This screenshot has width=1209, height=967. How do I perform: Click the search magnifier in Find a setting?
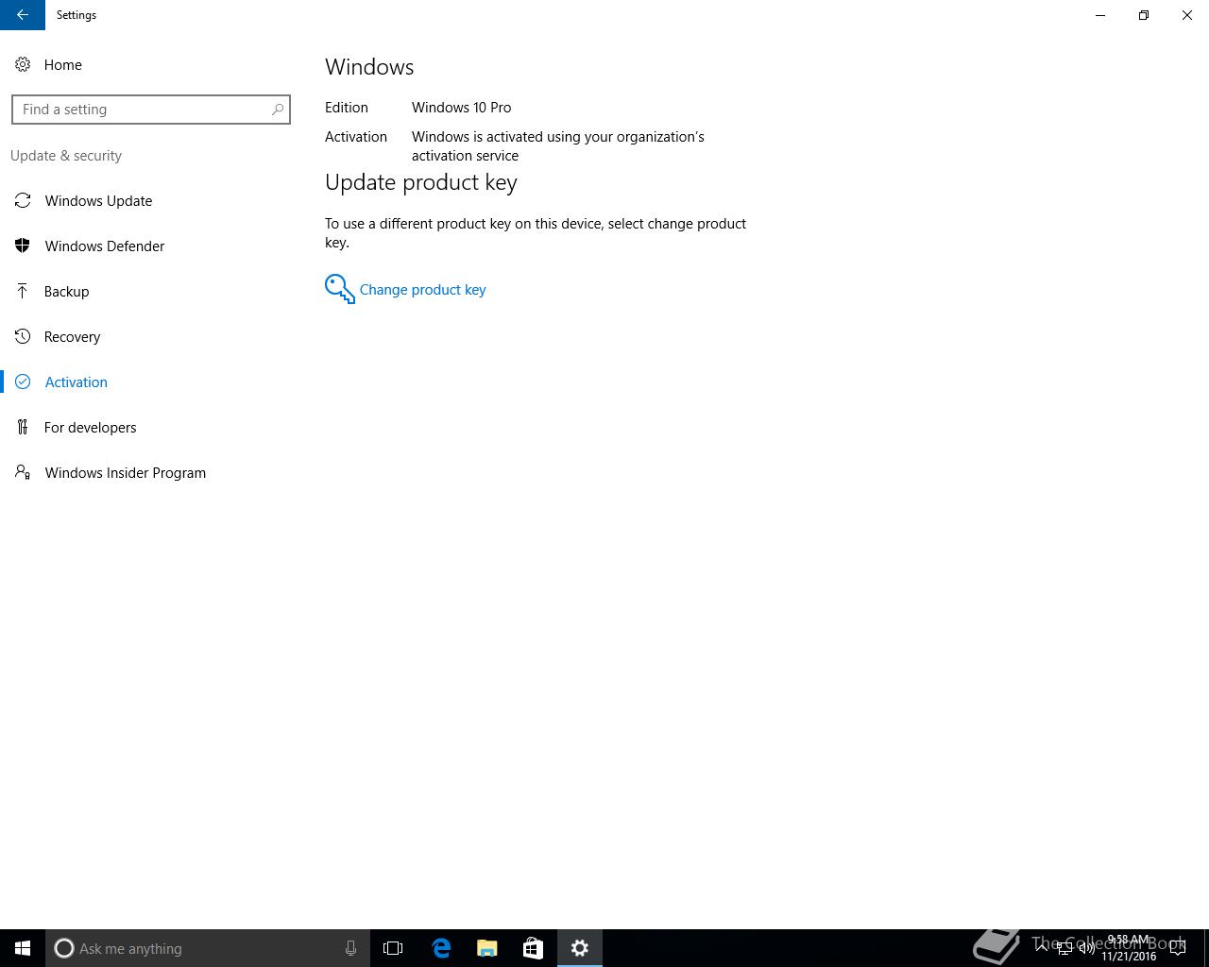[278, 110]
